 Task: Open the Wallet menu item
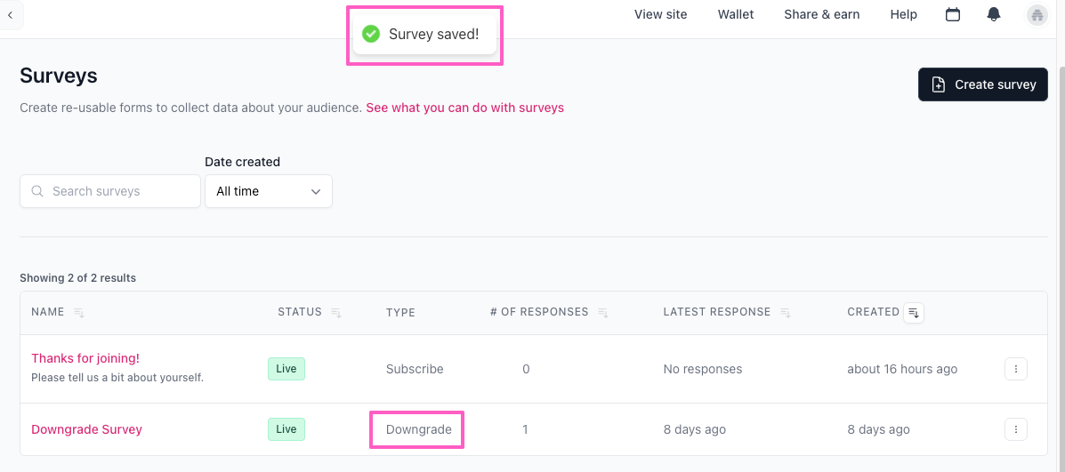click(736, 14)
